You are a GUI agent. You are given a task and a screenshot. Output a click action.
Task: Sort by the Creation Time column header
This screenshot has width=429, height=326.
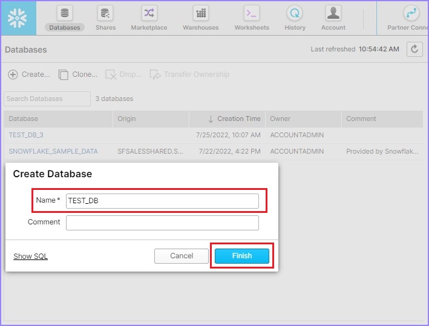[227, 119]
